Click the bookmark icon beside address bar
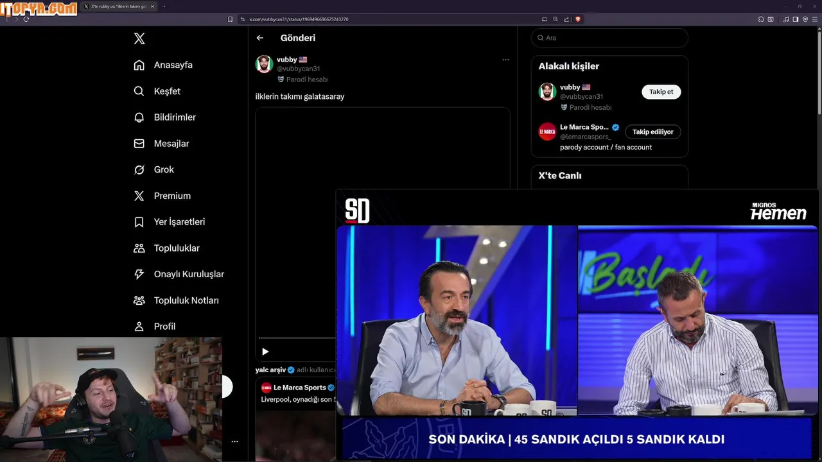This screenshot has height=462, width=822. pos(230,19)
